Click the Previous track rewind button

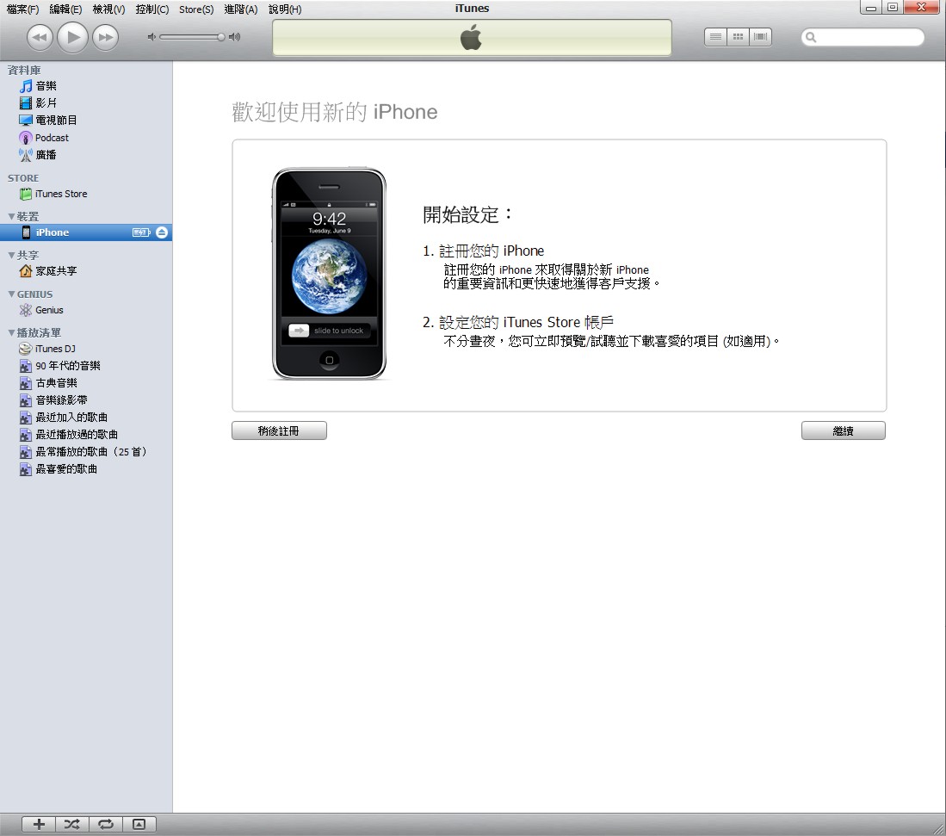[x=40, y=37]
